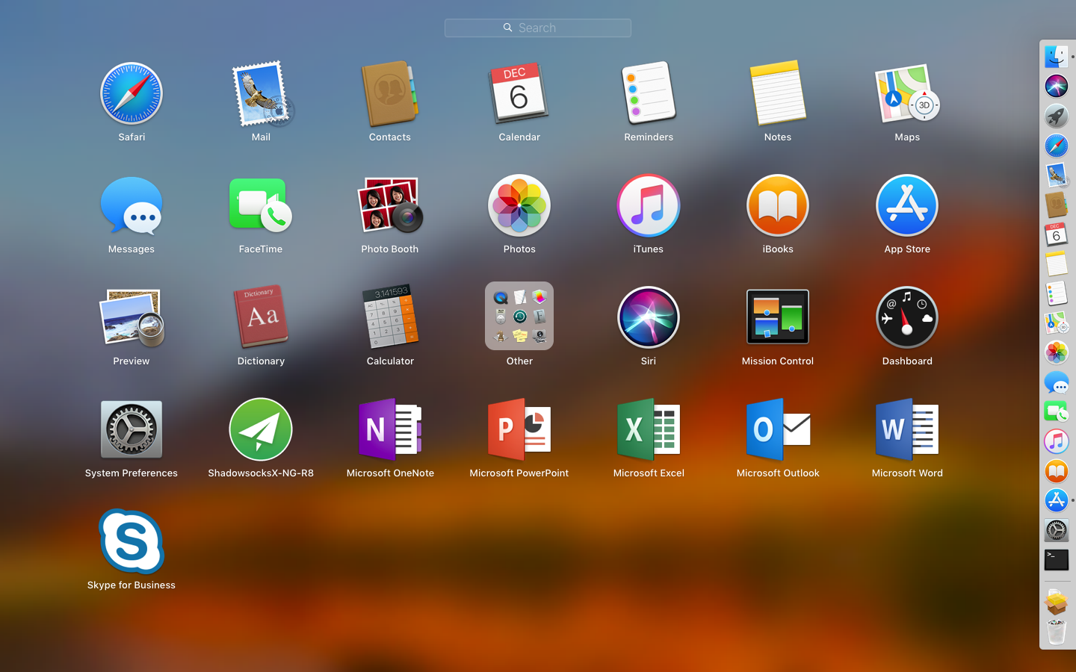Screen dimensions: 1076x672
Task: Open Photos from the Dock
Action: tap(1057, 352)
